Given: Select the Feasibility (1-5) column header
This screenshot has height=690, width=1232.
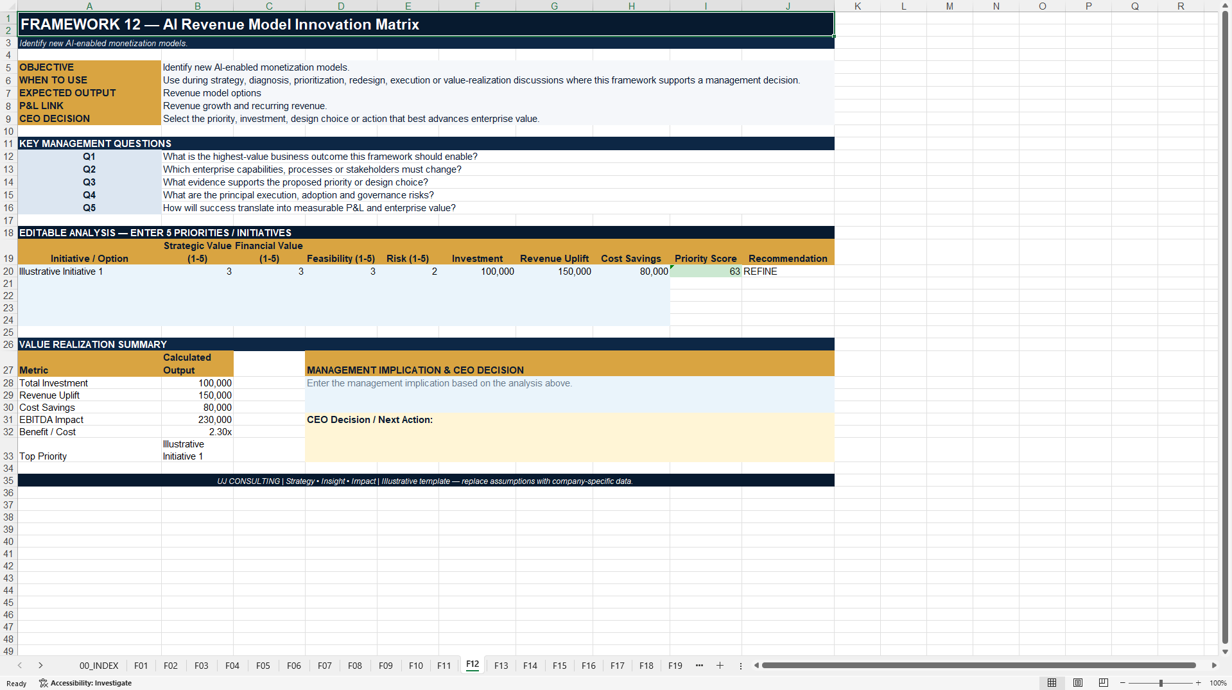Looking at the screenshot, I should [341, 252].
